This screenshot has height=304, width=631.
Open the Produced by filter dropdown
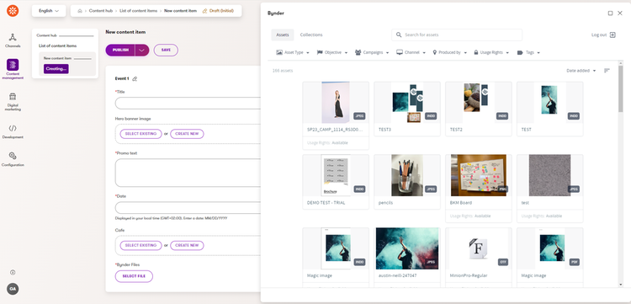click(x=450, y=53)
